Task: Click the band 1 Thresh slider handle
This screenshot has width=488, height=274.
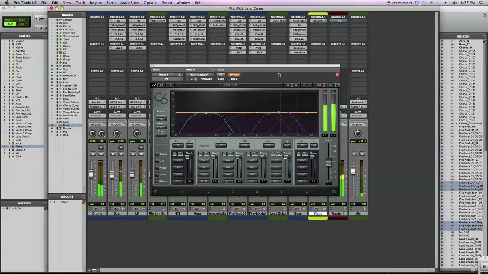Action: coord(188,157)
